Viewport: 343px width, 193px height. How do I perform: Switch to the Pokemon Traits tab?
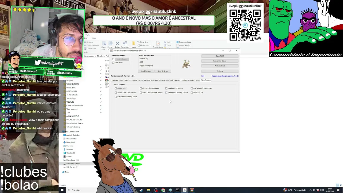117,80
